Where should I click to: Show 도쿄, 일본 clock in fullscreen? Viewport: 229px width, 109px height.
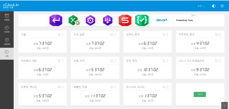tap(112, 35)
